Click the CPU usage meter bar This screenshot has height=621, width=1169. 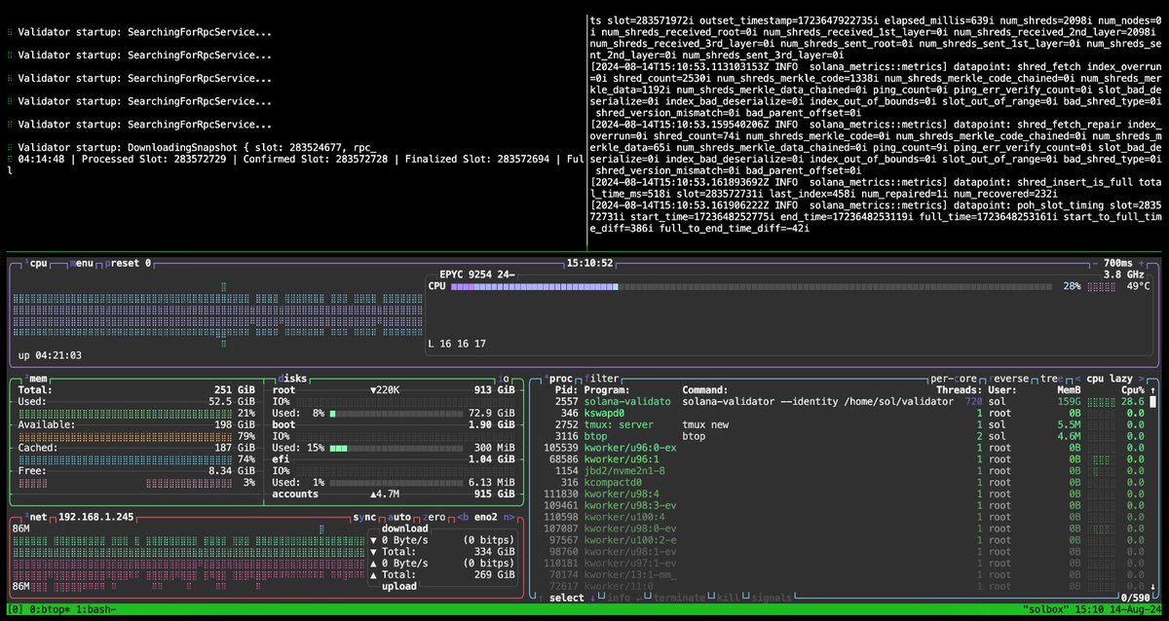(x=752, y=287)
